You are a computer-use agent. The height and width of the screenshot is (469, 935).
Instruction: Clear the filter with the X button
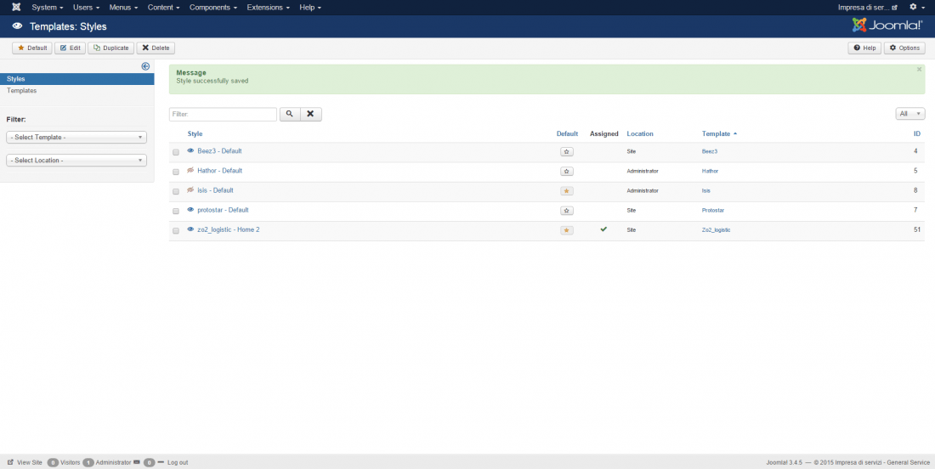pyautogui.click(x=310, y=114)
